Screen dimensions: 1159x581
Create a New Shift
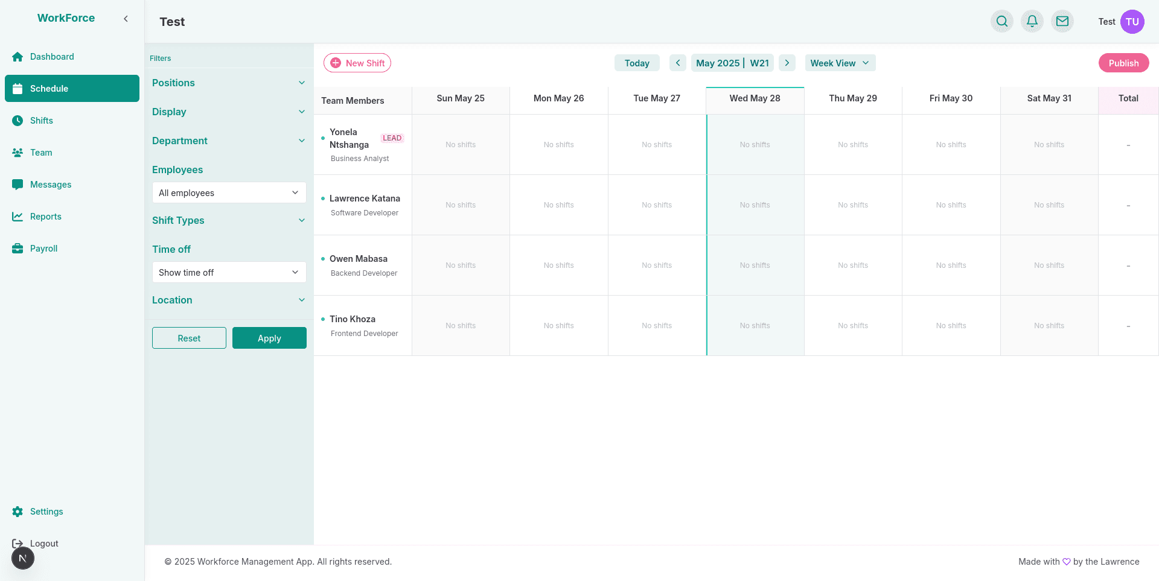[357, 63]
